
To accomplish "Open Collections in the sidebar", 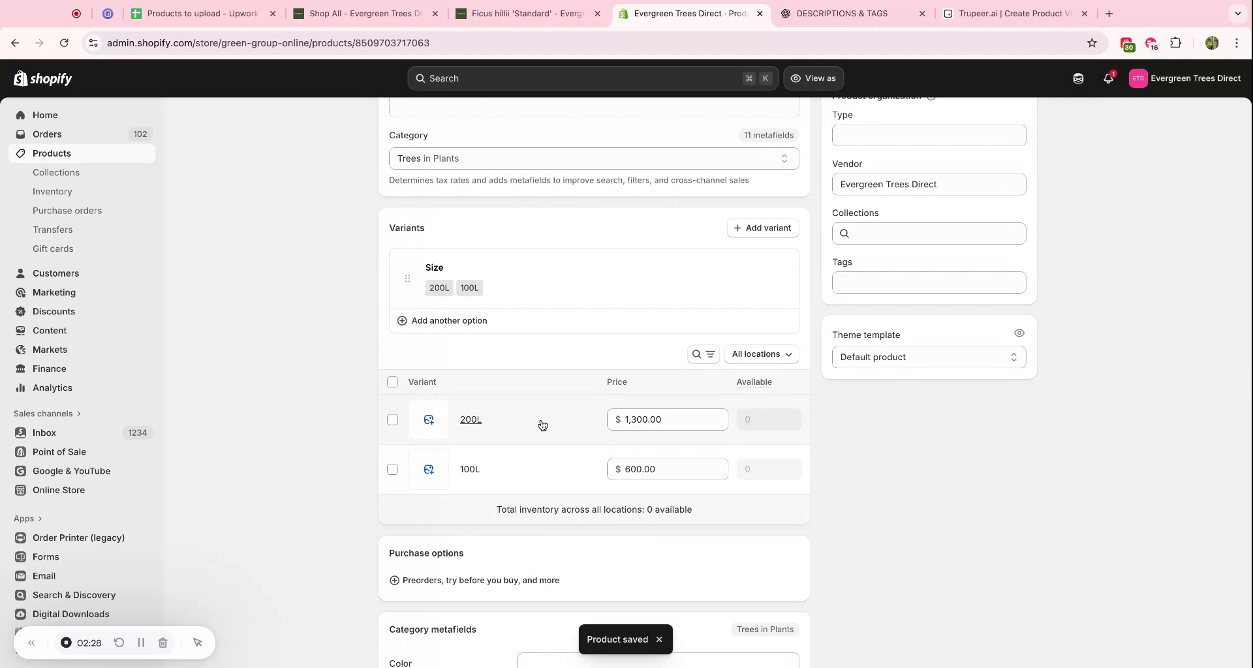I will pos(57,172).
